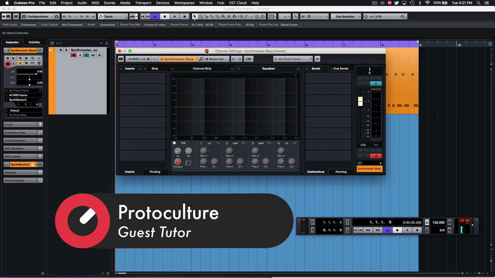The image size is (495, 278).
Task: Select the Range Selection tool
Action: pyautogui.click(x=201, y=17)
